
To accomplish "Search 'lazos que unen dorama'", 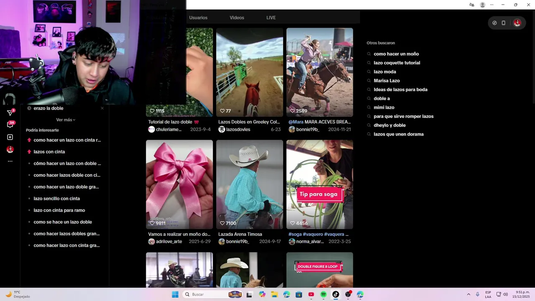I will [398, 134].
